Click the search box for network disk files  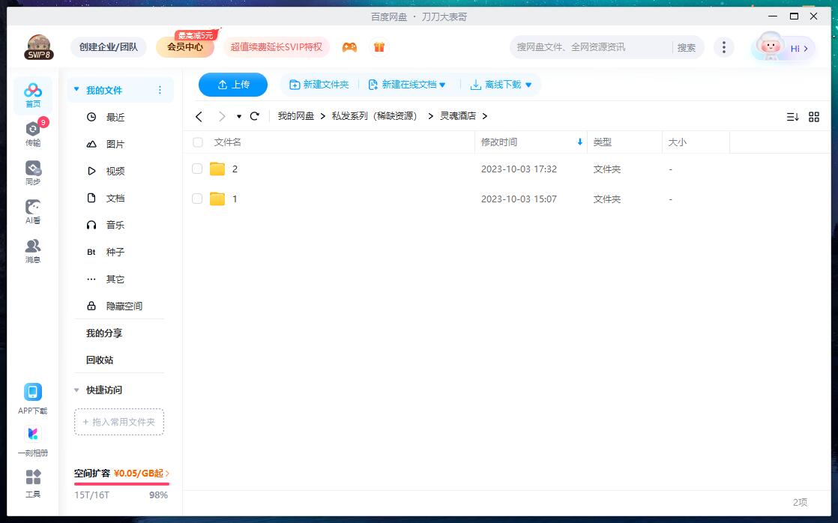[592, 47]
